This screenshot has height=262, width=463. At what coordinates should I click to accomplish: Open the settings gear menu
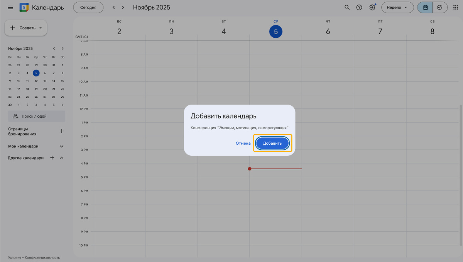pyautogui.click(x=372, y=7)
